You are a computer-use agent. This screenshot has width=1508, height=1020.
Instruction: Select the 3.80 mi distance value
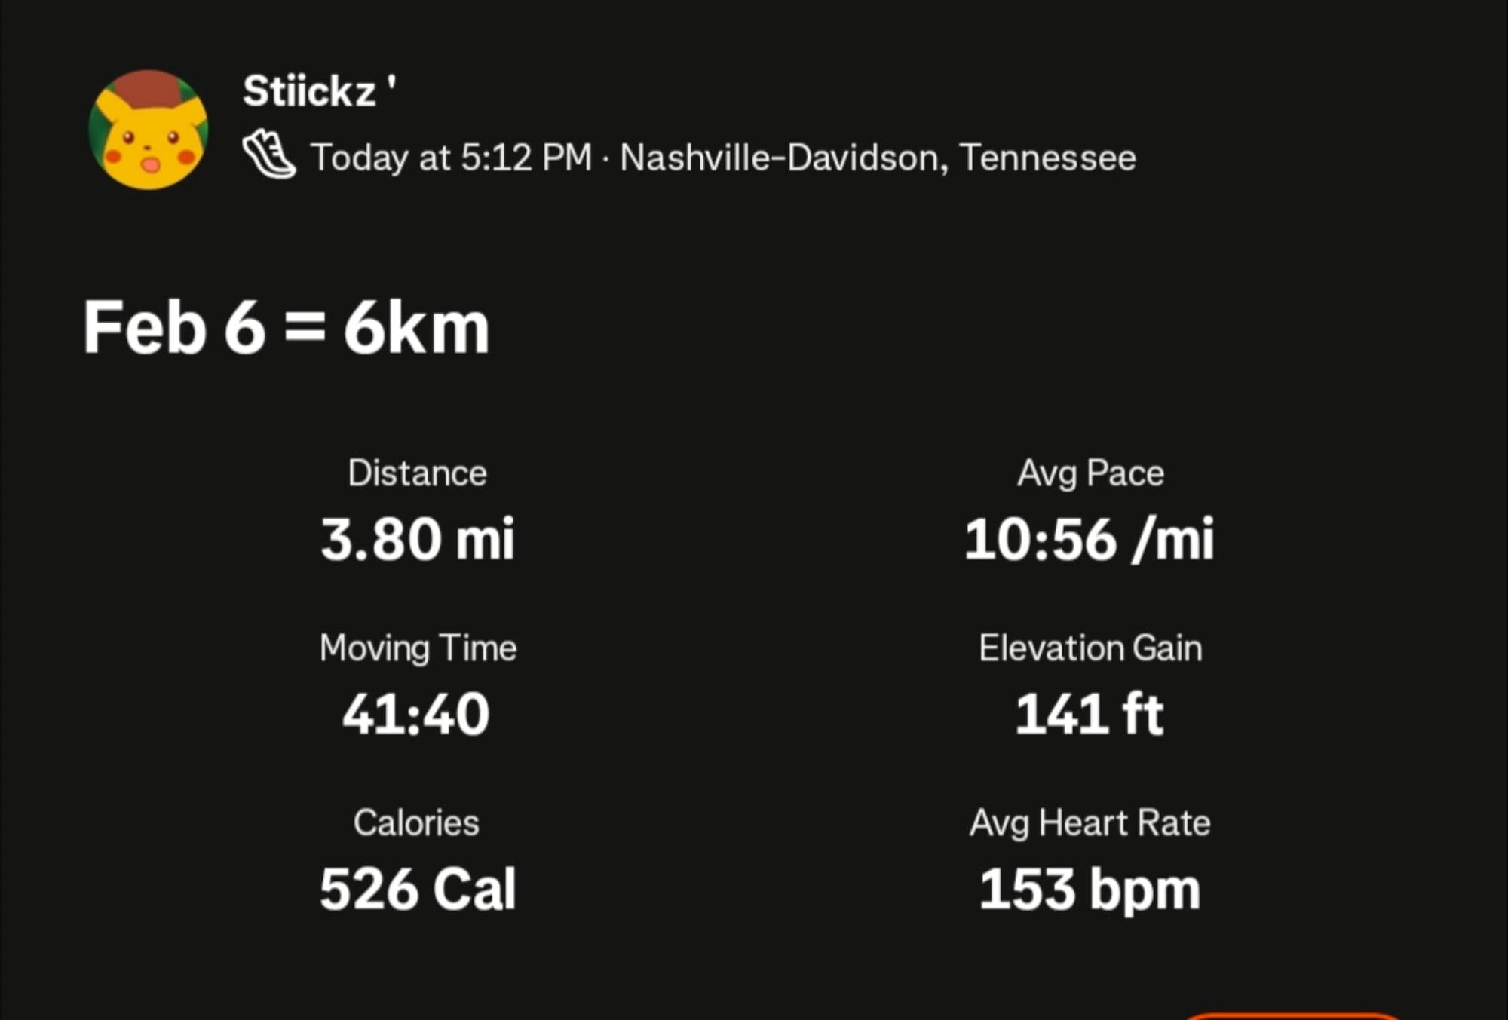coord(417,539)
